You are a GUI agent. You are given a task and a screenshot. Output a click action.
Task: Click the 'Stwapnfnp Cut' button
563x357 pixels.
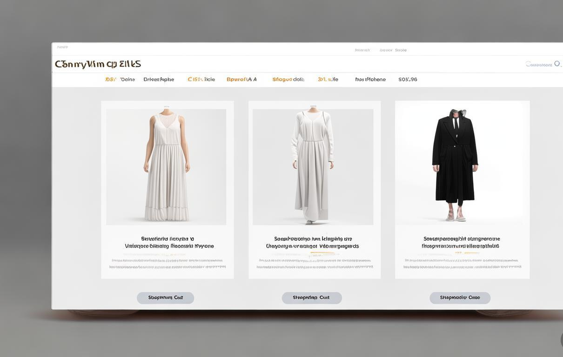pyautogui.click(x=312, y=298)
